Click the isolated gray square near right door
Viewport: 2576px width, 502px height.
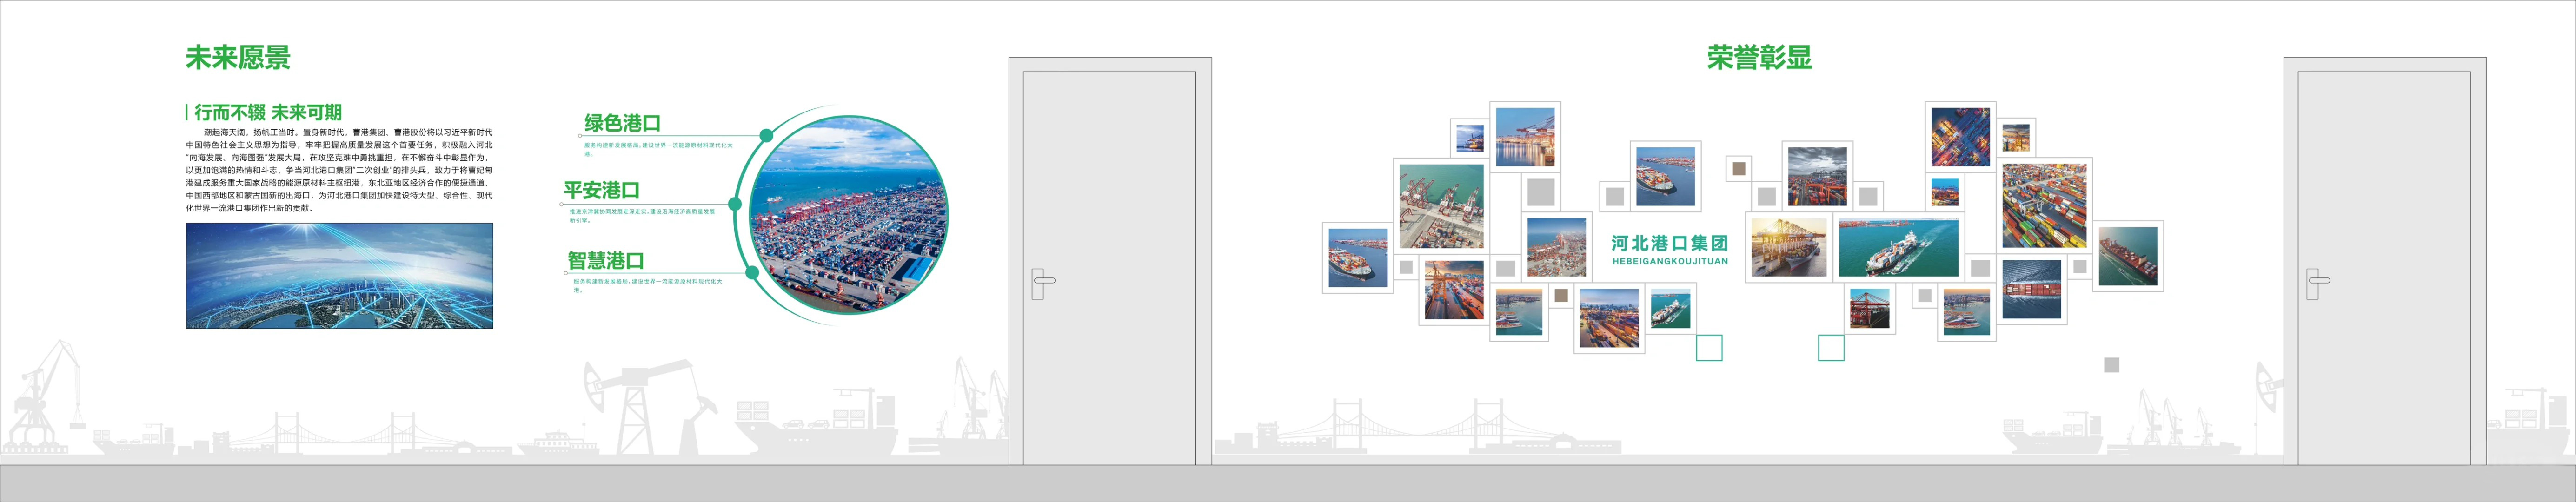[x=2111, y=365]
